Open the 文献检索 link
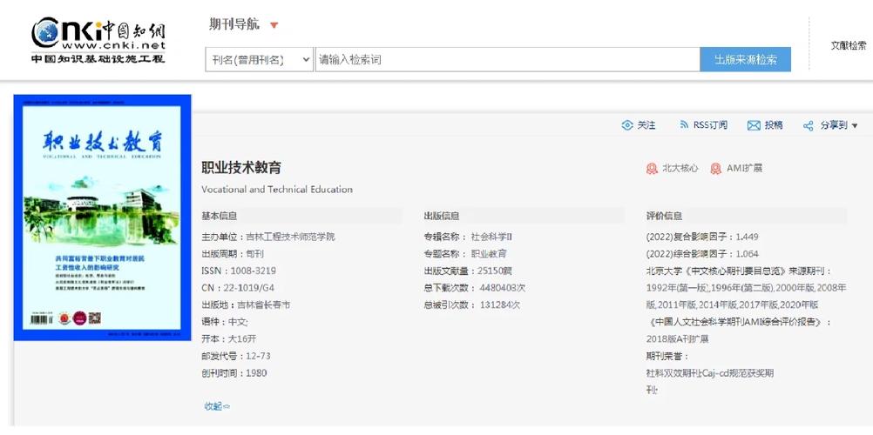 tap(849, 46)
